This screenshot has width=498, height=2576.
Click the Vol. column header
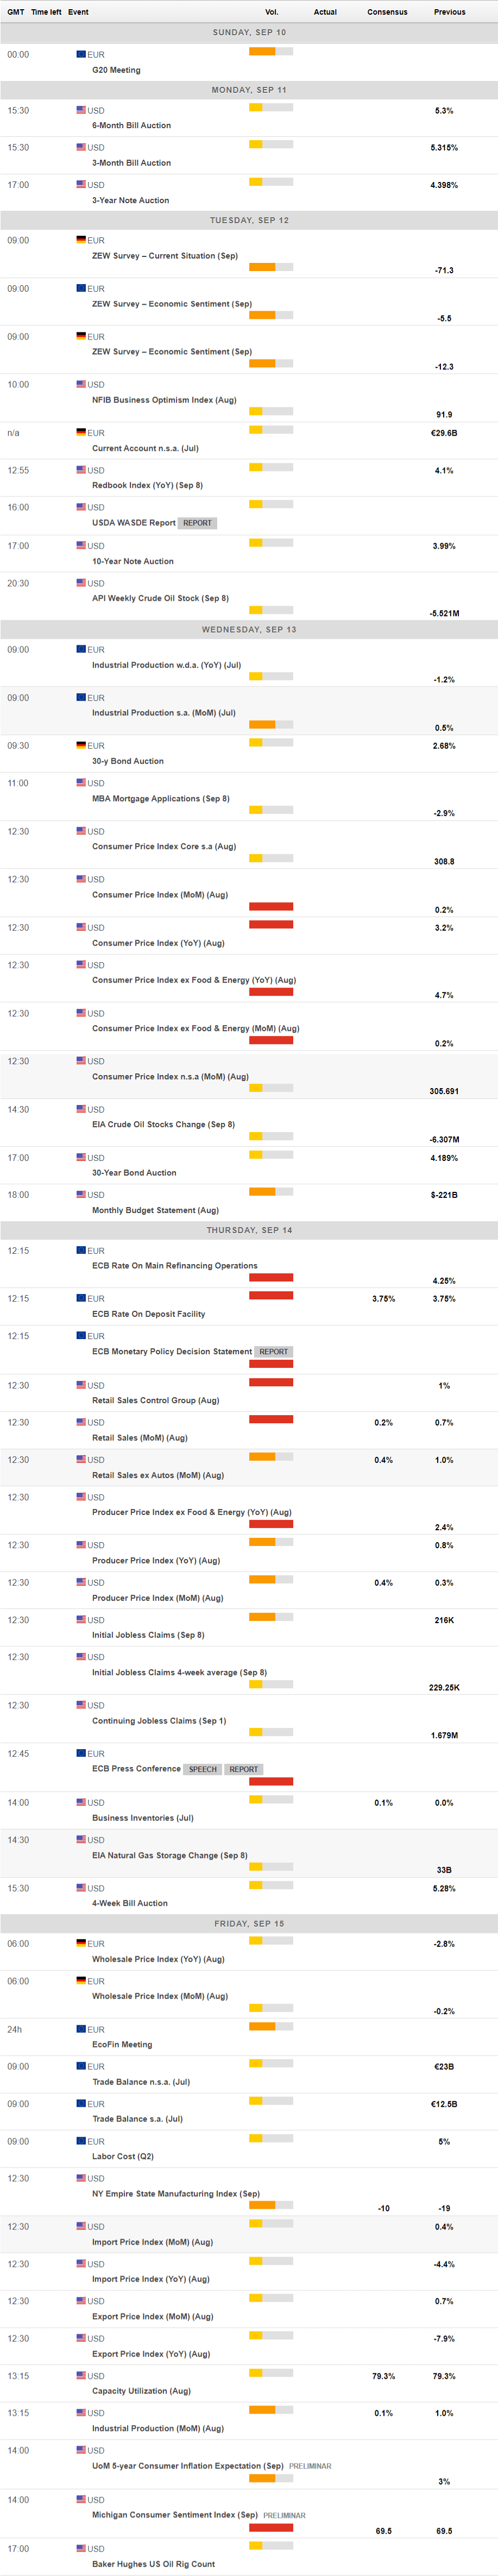(x=271, y=12)
